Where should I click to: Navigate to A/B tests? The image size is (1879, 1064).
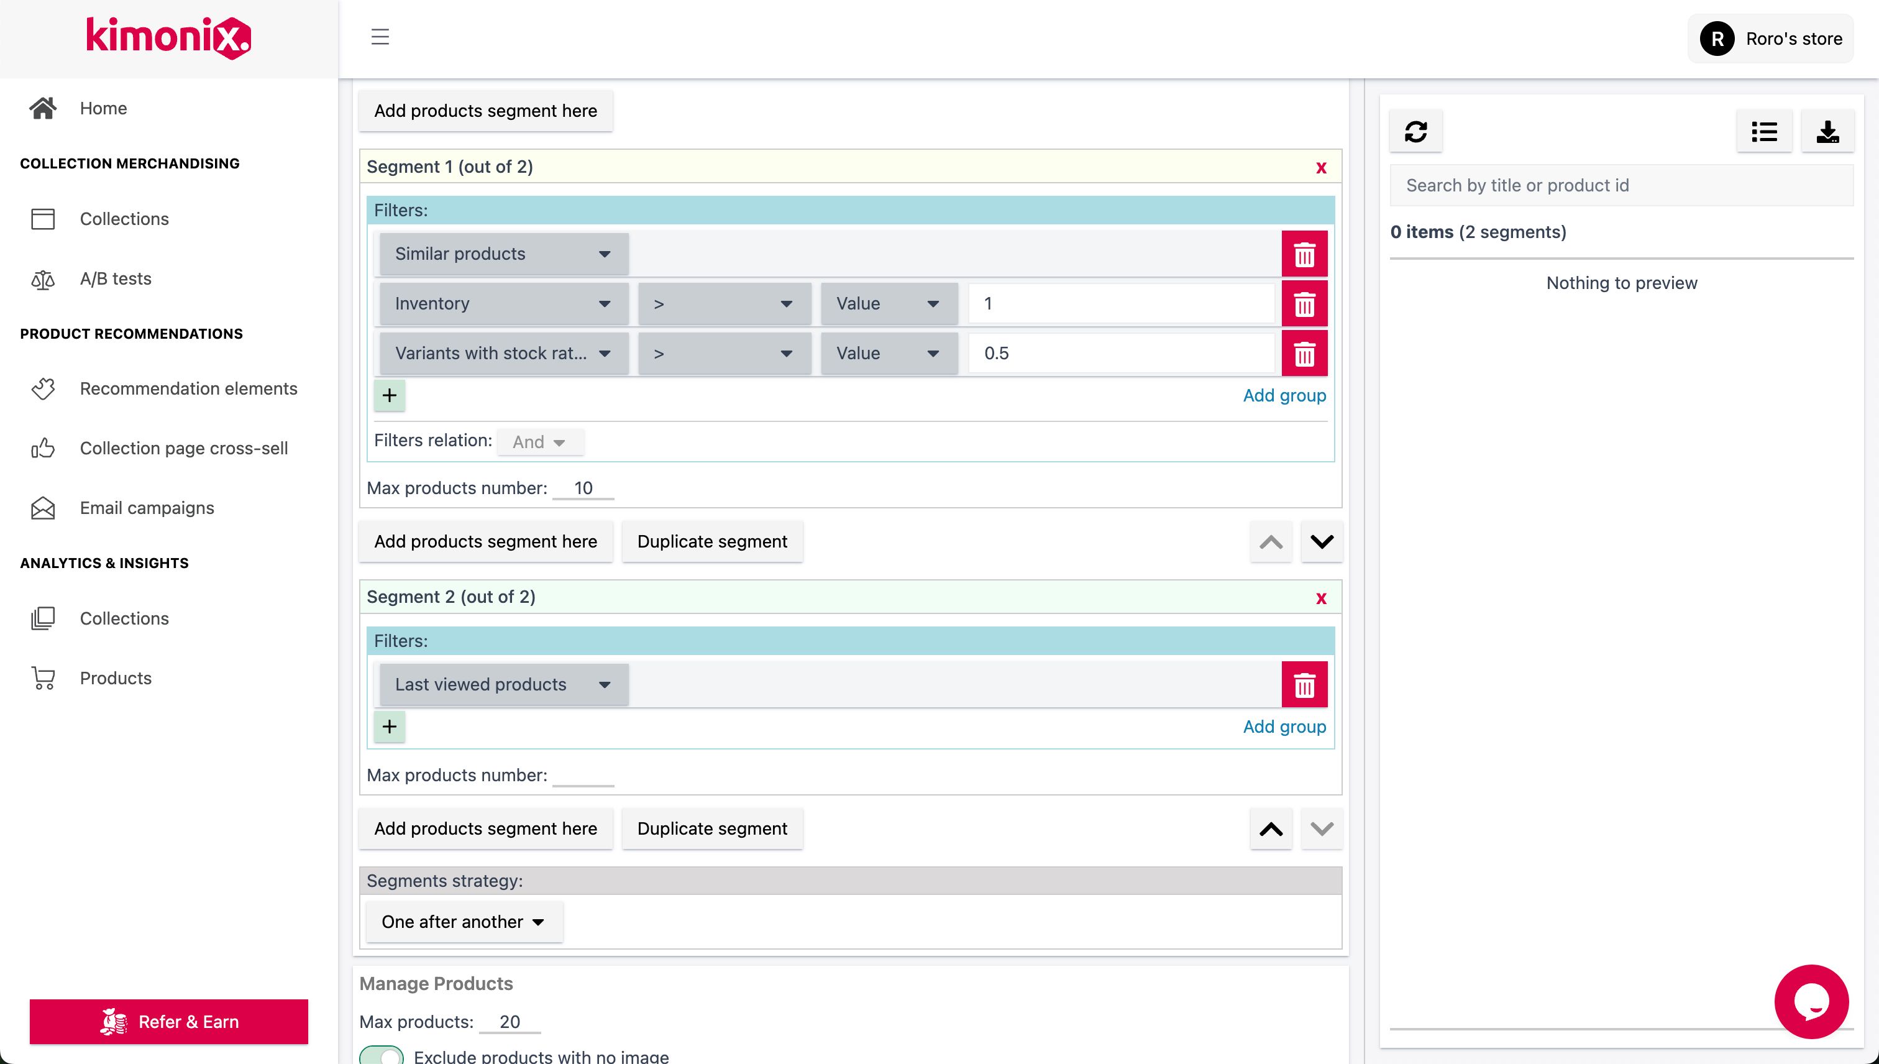[116, 278]
